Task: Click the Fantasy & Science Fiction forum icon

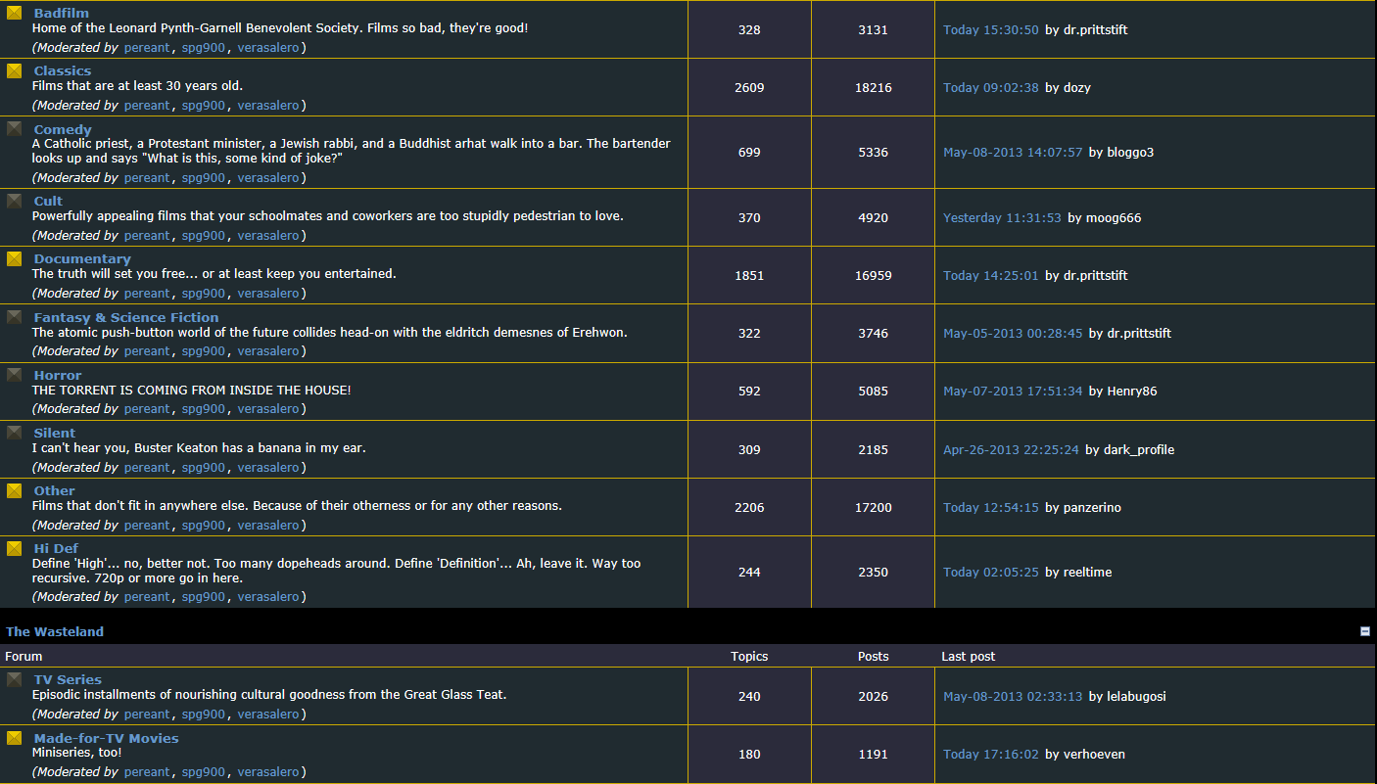Action: 15,316
